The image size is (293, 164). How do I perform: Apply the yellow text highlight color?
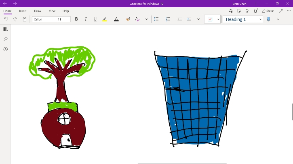coord(105,19)
